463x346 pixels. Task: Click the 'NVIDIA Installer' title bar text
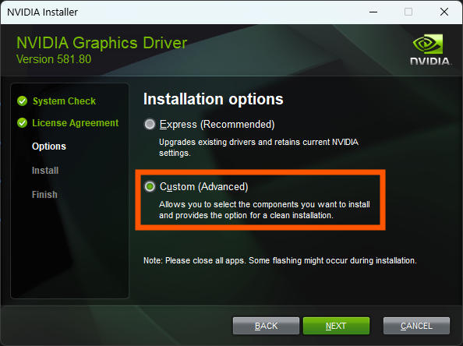click(x=43, y=12)
